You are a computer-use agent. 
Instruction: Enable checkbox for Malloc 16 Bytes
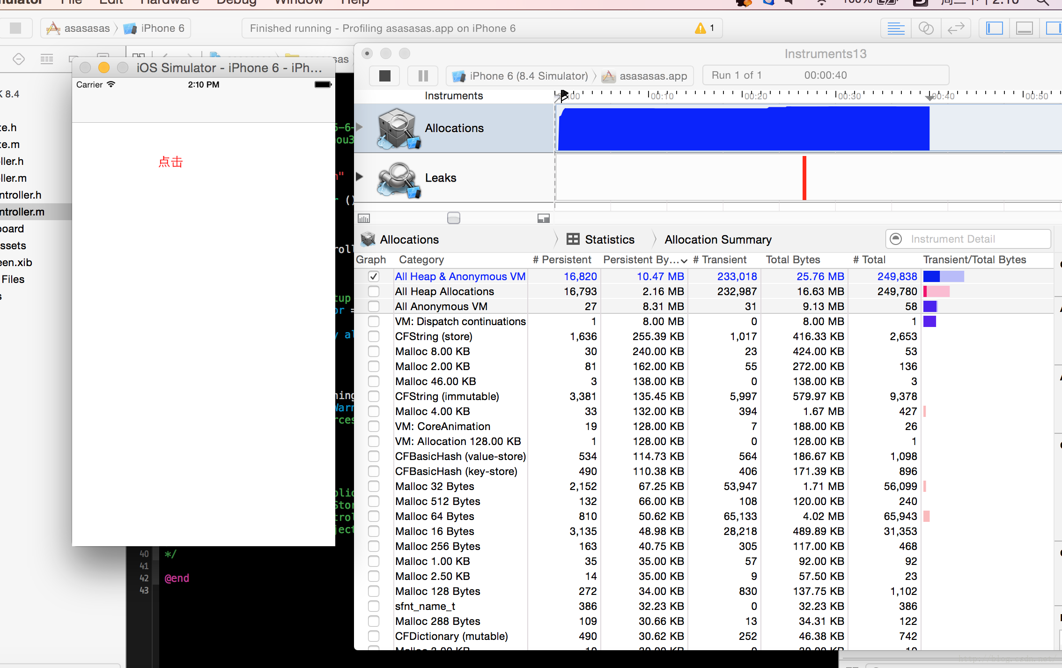372,531
